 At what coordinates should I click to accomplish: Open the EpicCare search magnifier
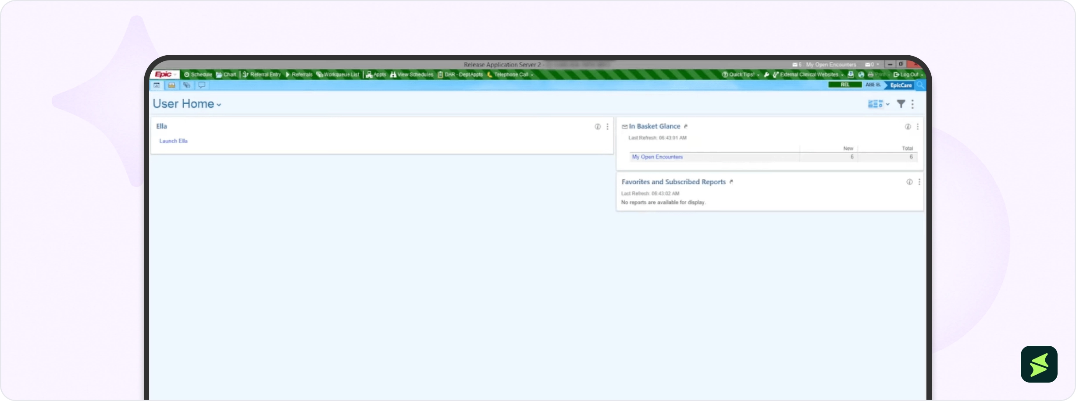click(x=920, y=85)
